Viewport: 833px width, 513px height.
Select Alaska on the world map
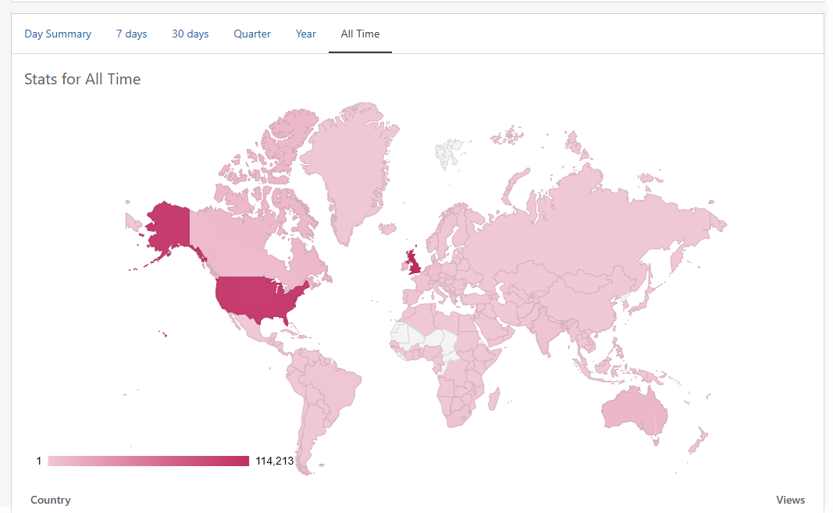coord(168,226)
